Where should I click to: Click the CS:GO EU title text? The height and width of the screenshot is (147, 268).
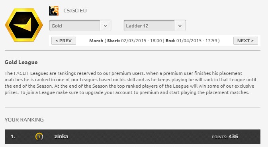pos(75,11)
